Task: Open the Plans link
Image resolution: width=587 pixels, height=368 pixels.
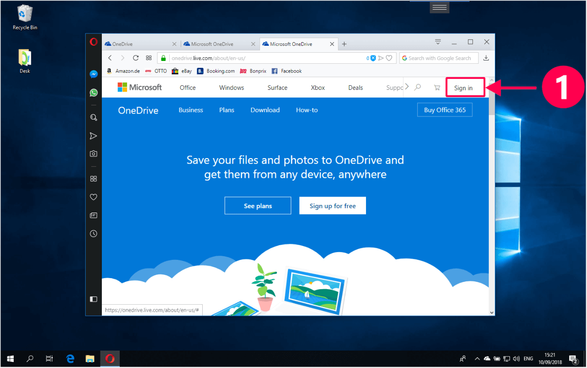Action: click(227, 110)
